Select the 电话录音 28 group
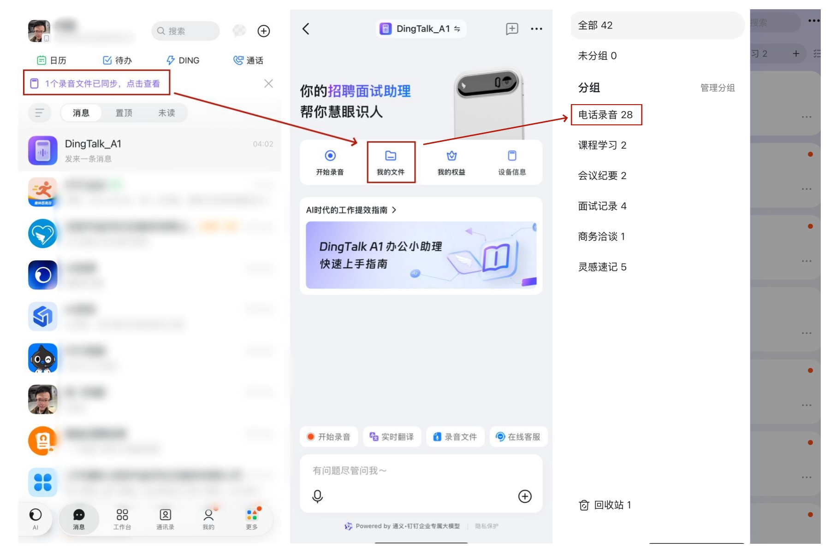Image resolution: width=830 pixels, height=553 pixels. (606, 115)
